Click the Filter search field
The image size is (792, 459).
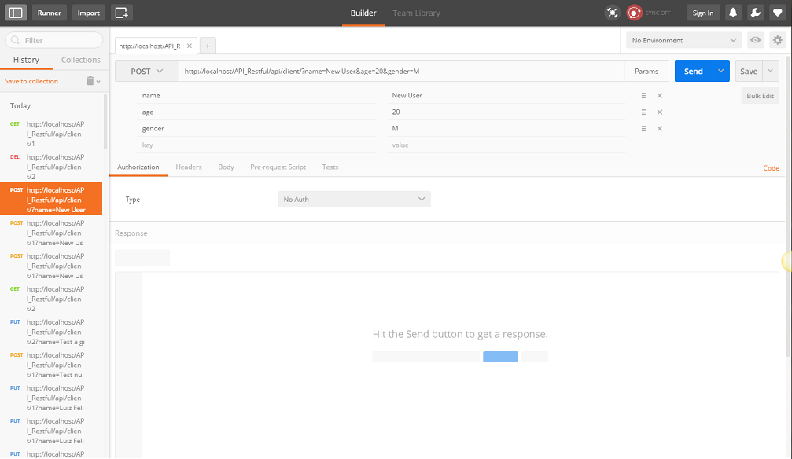click(54, 40)
